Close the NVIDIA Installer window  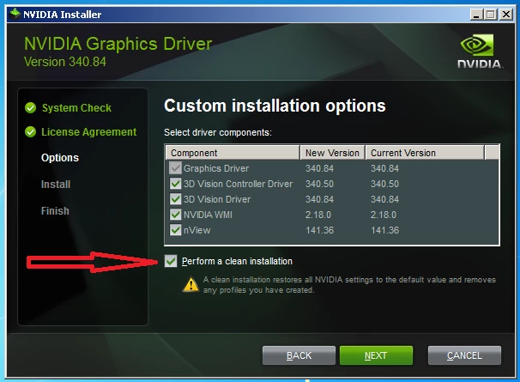coord(506,15)
